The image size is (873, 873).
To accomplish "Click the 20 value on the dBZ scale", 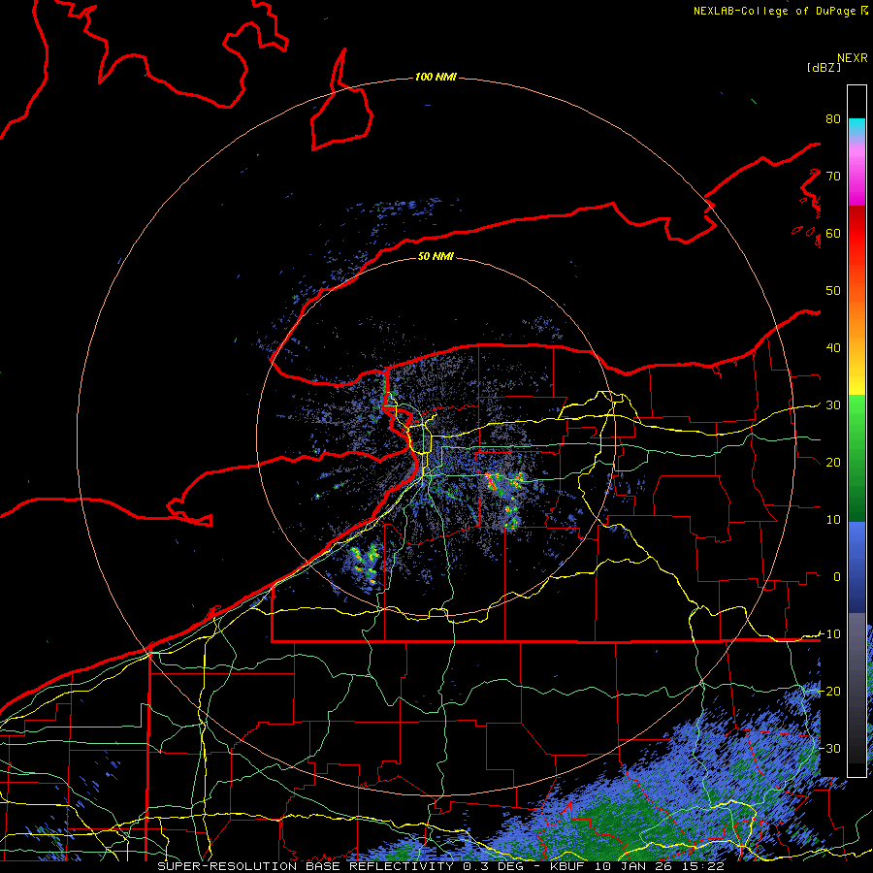I will point(833,463).
